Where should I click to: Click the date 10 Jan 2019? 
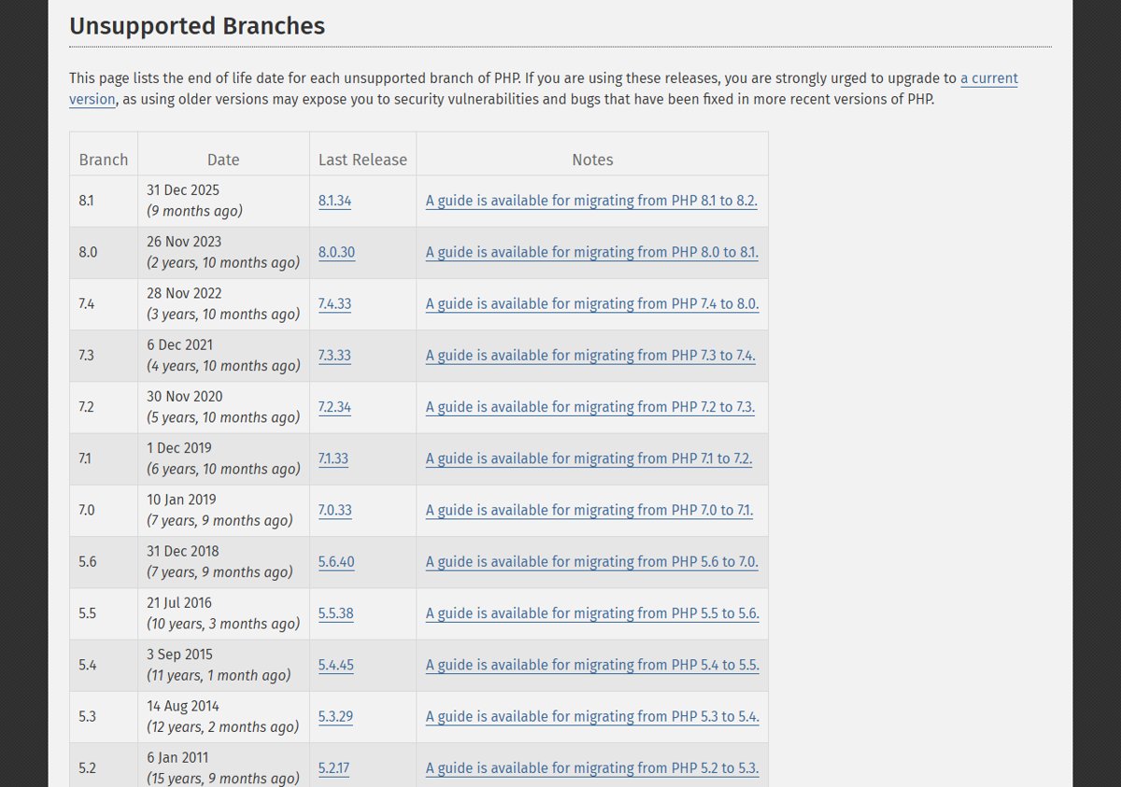tap(181, 499)
